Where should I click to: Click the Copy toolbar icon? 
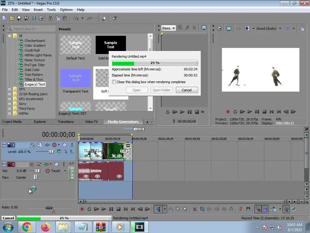pyautogui.click(x=58, y=18)
